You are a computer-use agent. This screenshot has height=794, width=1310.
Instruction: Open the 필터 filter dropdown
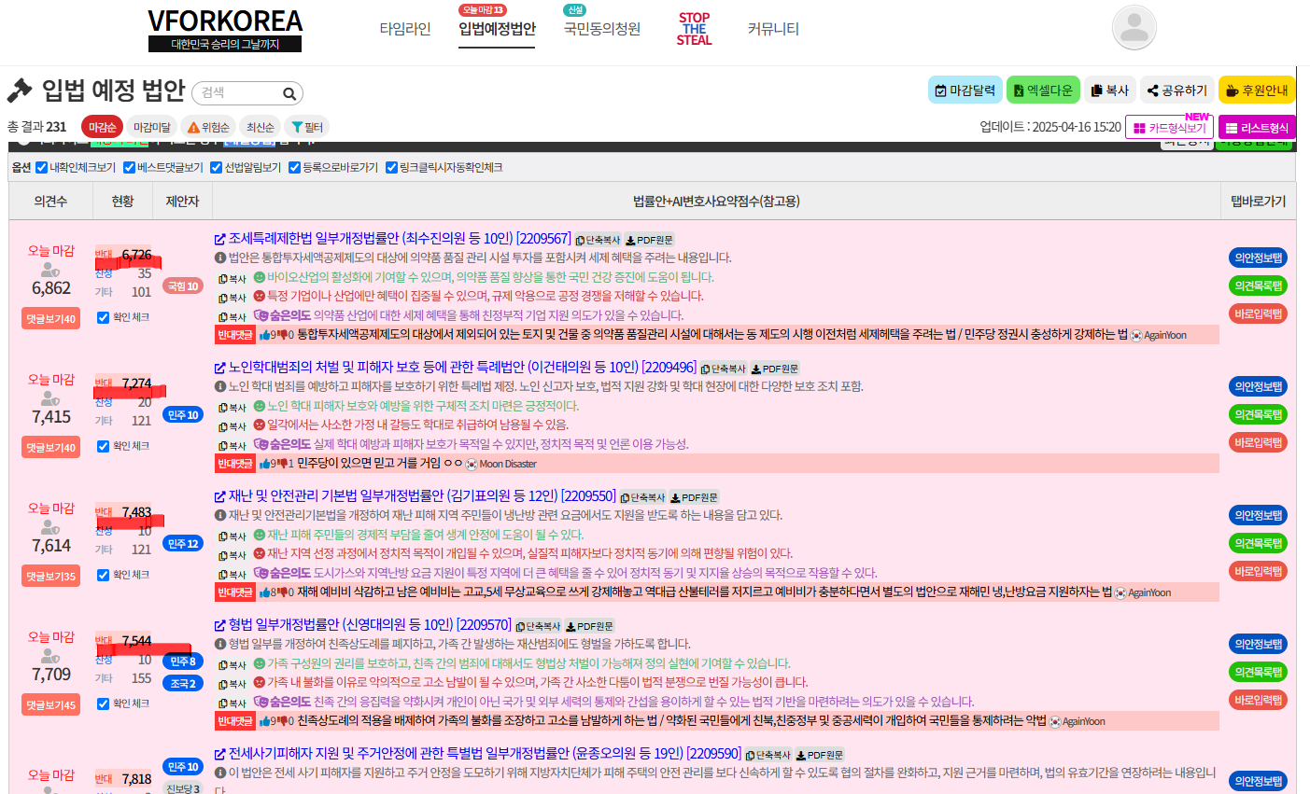coord(306,127)
